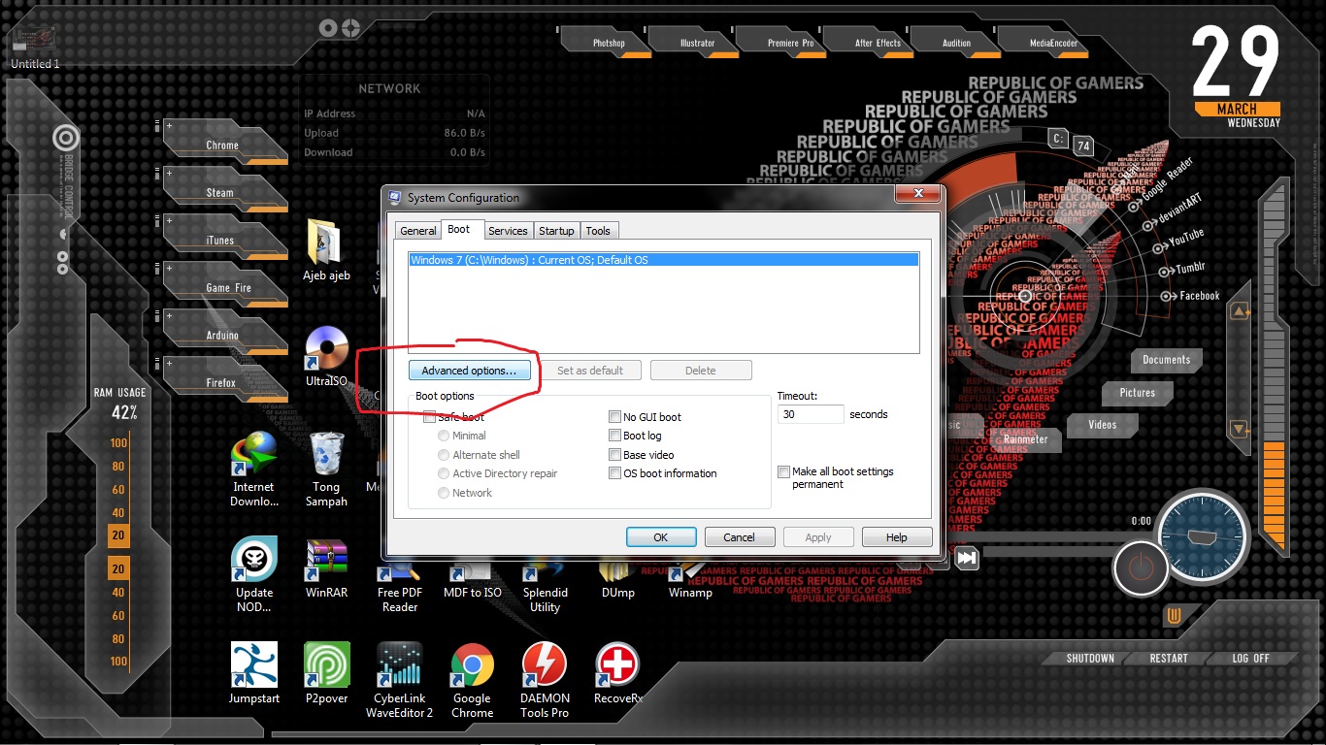Open the Tools tab
This screenshot has height=745, width=1326.
(x=598, y=231)
